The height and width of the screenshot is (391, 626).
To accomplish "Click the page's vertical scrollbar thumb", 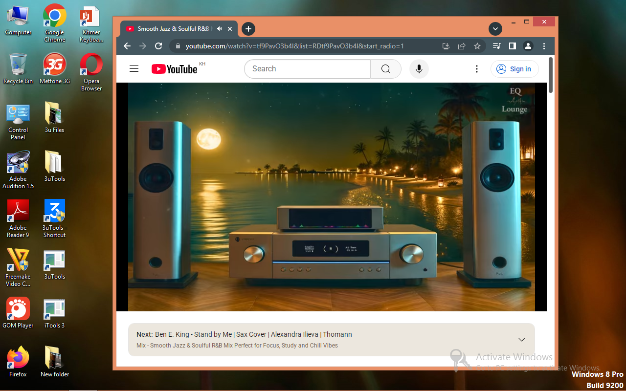I will (x=551, y=75).
